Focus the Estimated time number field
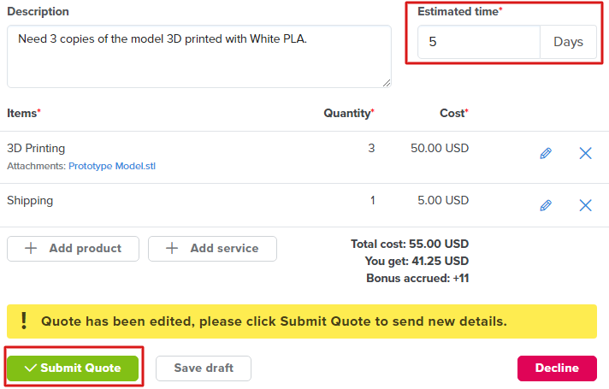This screenshot has height=389, width=609. [x=479, y=42]
